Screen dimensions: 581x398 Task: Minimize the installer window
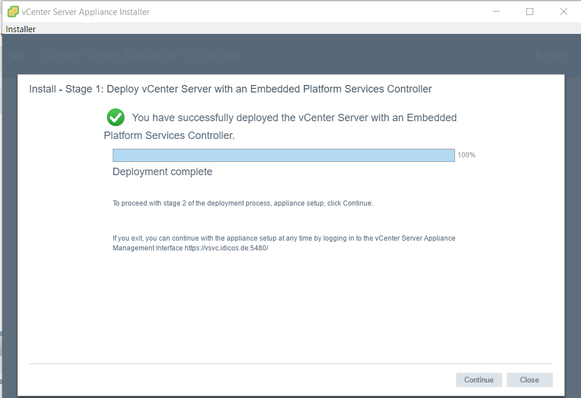tap(496, 11)
